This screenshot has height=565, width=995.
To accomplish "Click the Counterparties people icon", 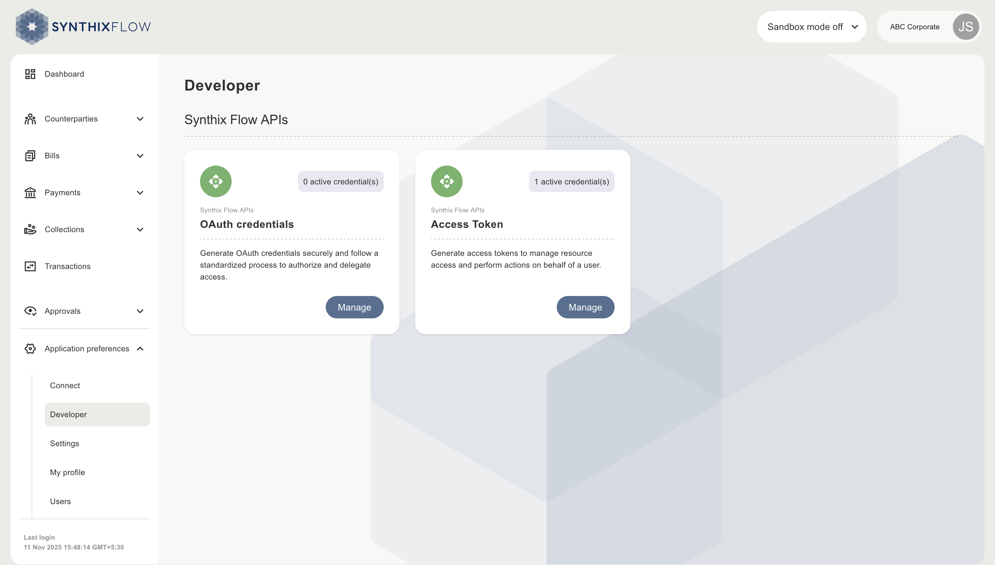I will tap(30, 119).
